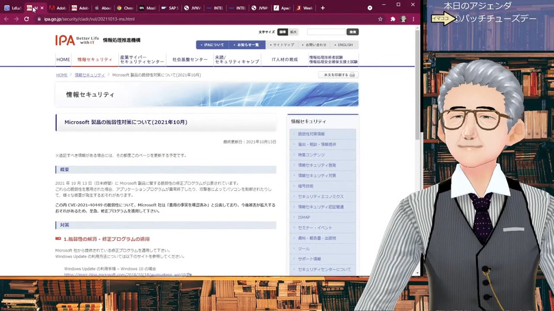The height and width of the screenshot is (311, 554).
Task: Click HOME breadcrumb link
Action: [x=62, y=75]
